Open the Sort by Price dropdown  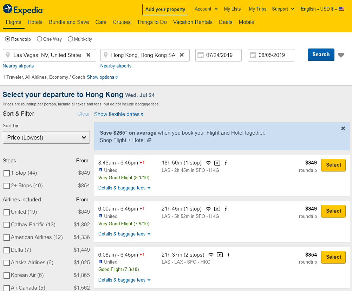click(46, 137)
